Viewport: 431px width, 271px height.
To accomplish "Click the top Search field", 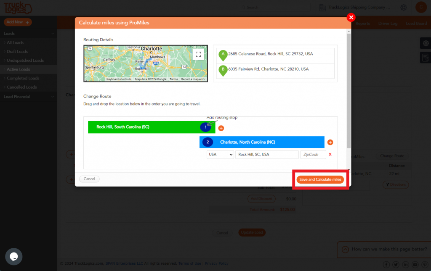I will (275, 8).
